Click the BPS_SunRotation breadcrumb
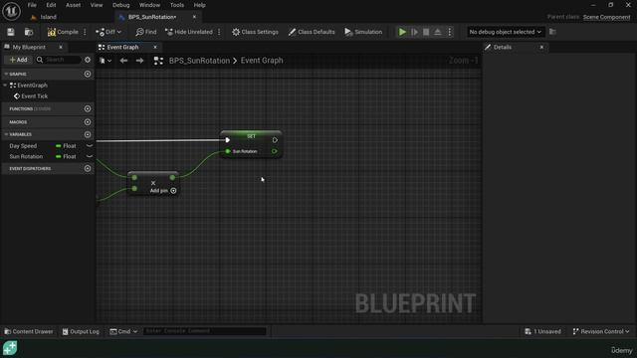637x358 pixels. 199,61
